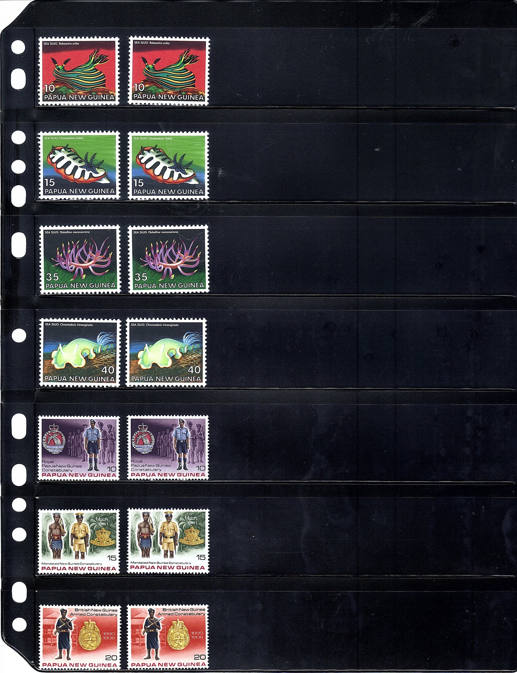Pick the left Chromodoris trimarginata 40 stamp
Screen dimensions: 517x673
[79, 353]
